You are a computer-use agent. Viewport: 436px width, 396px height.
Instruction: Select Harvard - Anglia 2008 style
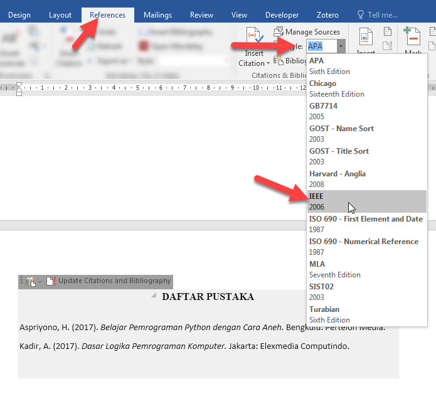366,179
